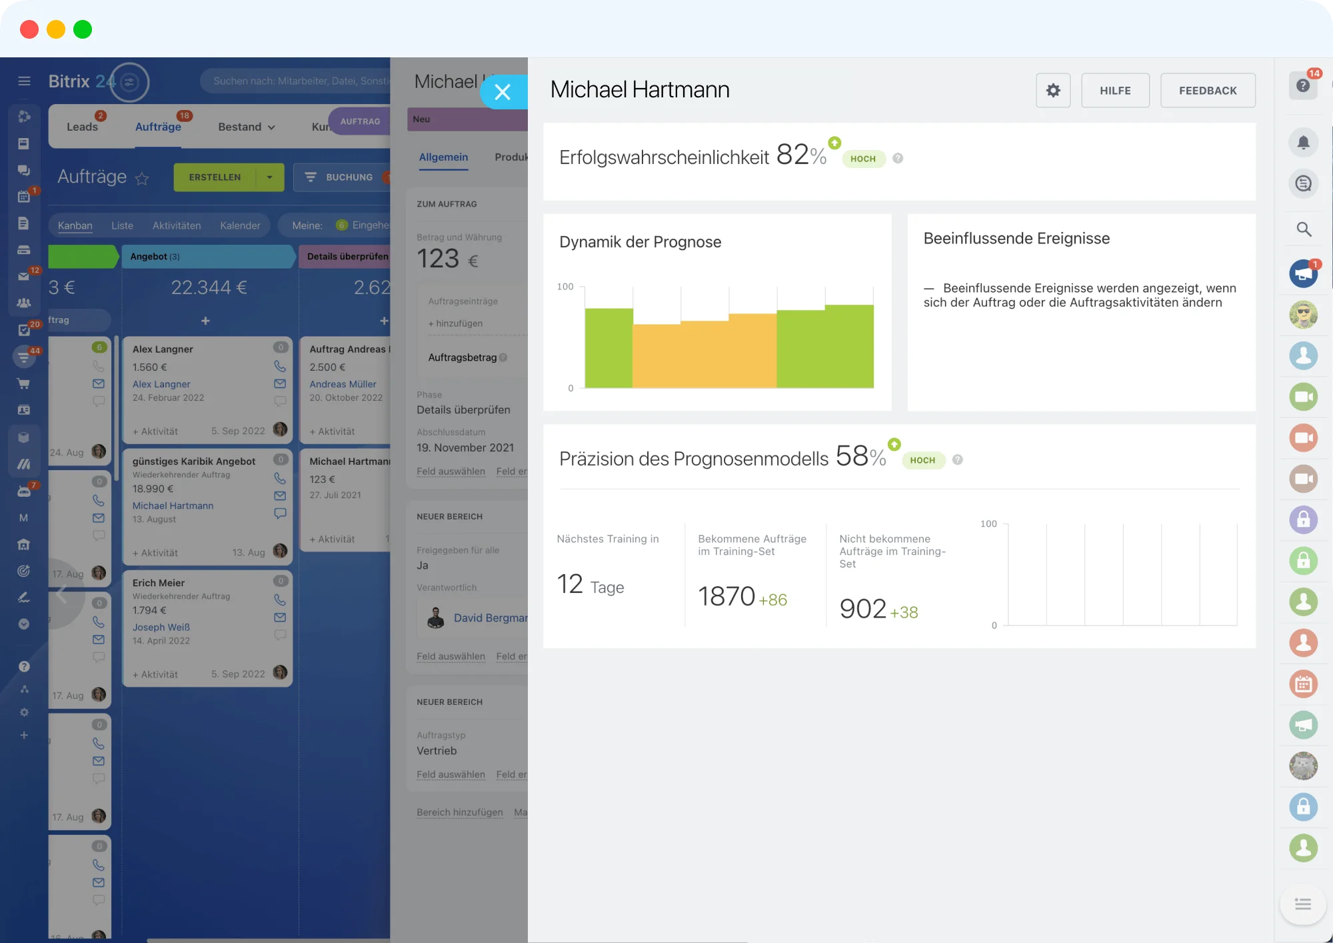Select the Kalender view

tap(240, 225)
